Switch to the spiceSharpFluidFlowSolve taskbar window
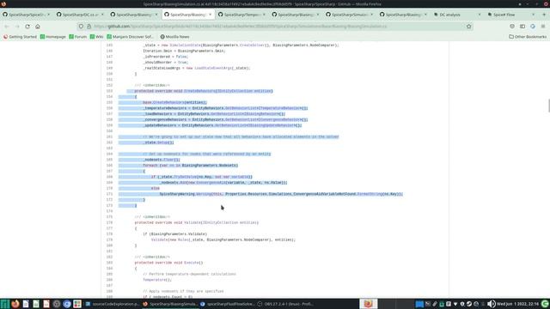The width and height of the screenshot is (550, 309). (227, 304)
